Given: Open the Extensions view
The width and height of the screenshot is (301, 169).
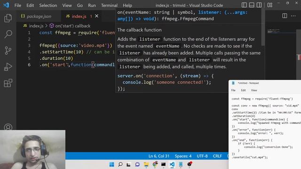Looking at the screenshot, I should coord(8,83).
